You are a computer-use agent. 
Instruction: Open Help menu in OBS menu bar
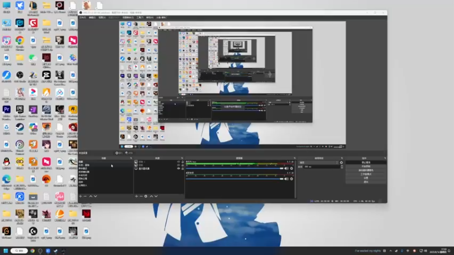point(150,18)
